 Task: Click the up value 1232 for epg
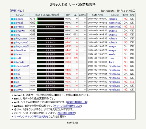point(75,35)
